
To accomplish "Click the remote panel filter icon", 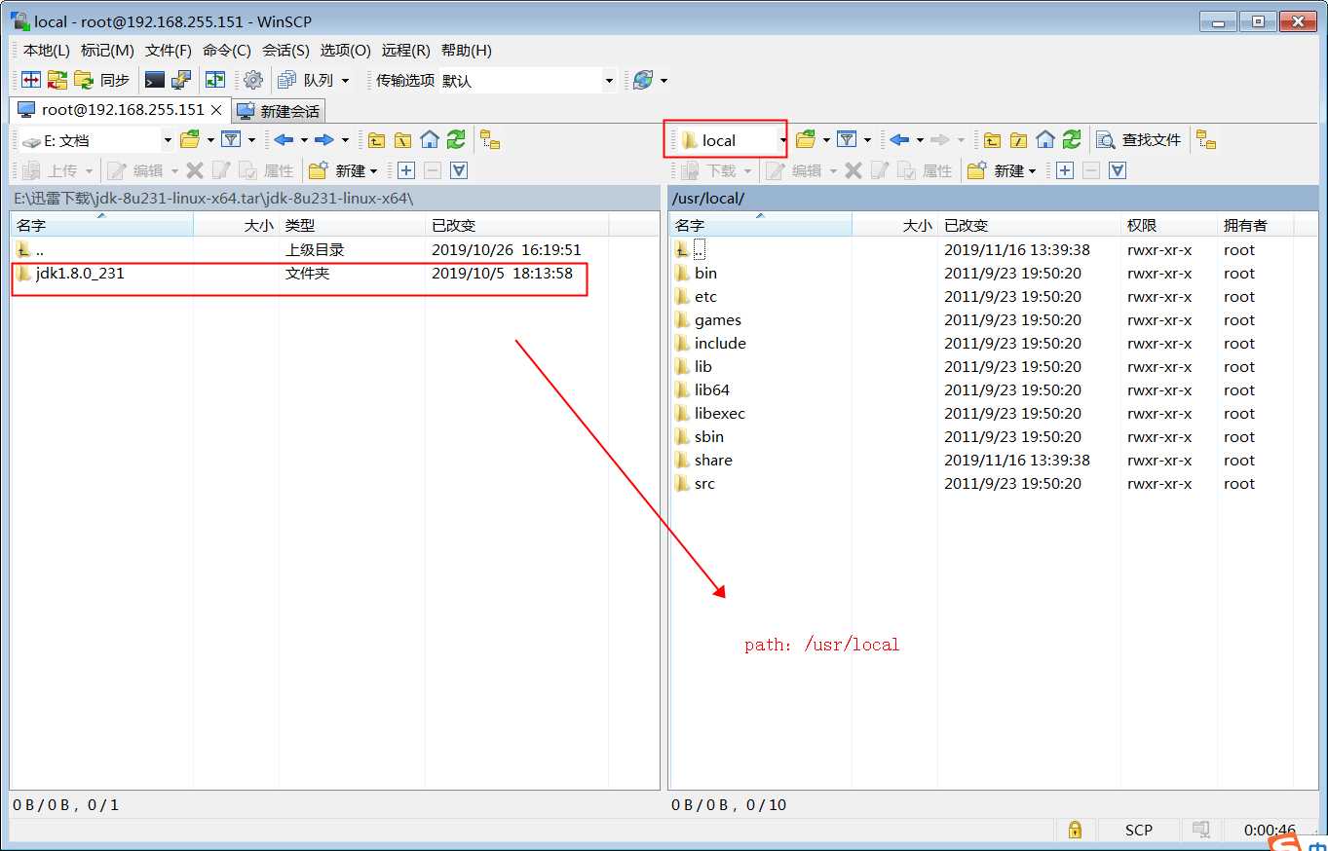I will tap(847, 140).
